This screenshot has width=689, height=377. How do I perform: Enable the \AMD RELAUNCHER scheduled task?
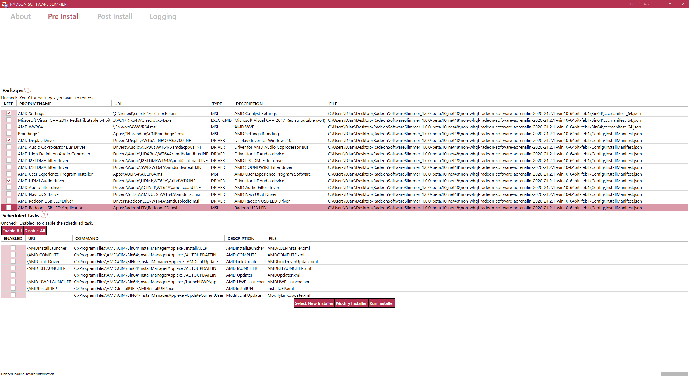pyautogui.click(x=13, y=268)
